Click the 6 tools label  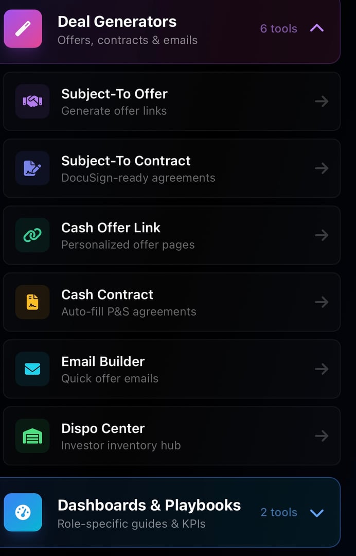[x=278, y=29]
